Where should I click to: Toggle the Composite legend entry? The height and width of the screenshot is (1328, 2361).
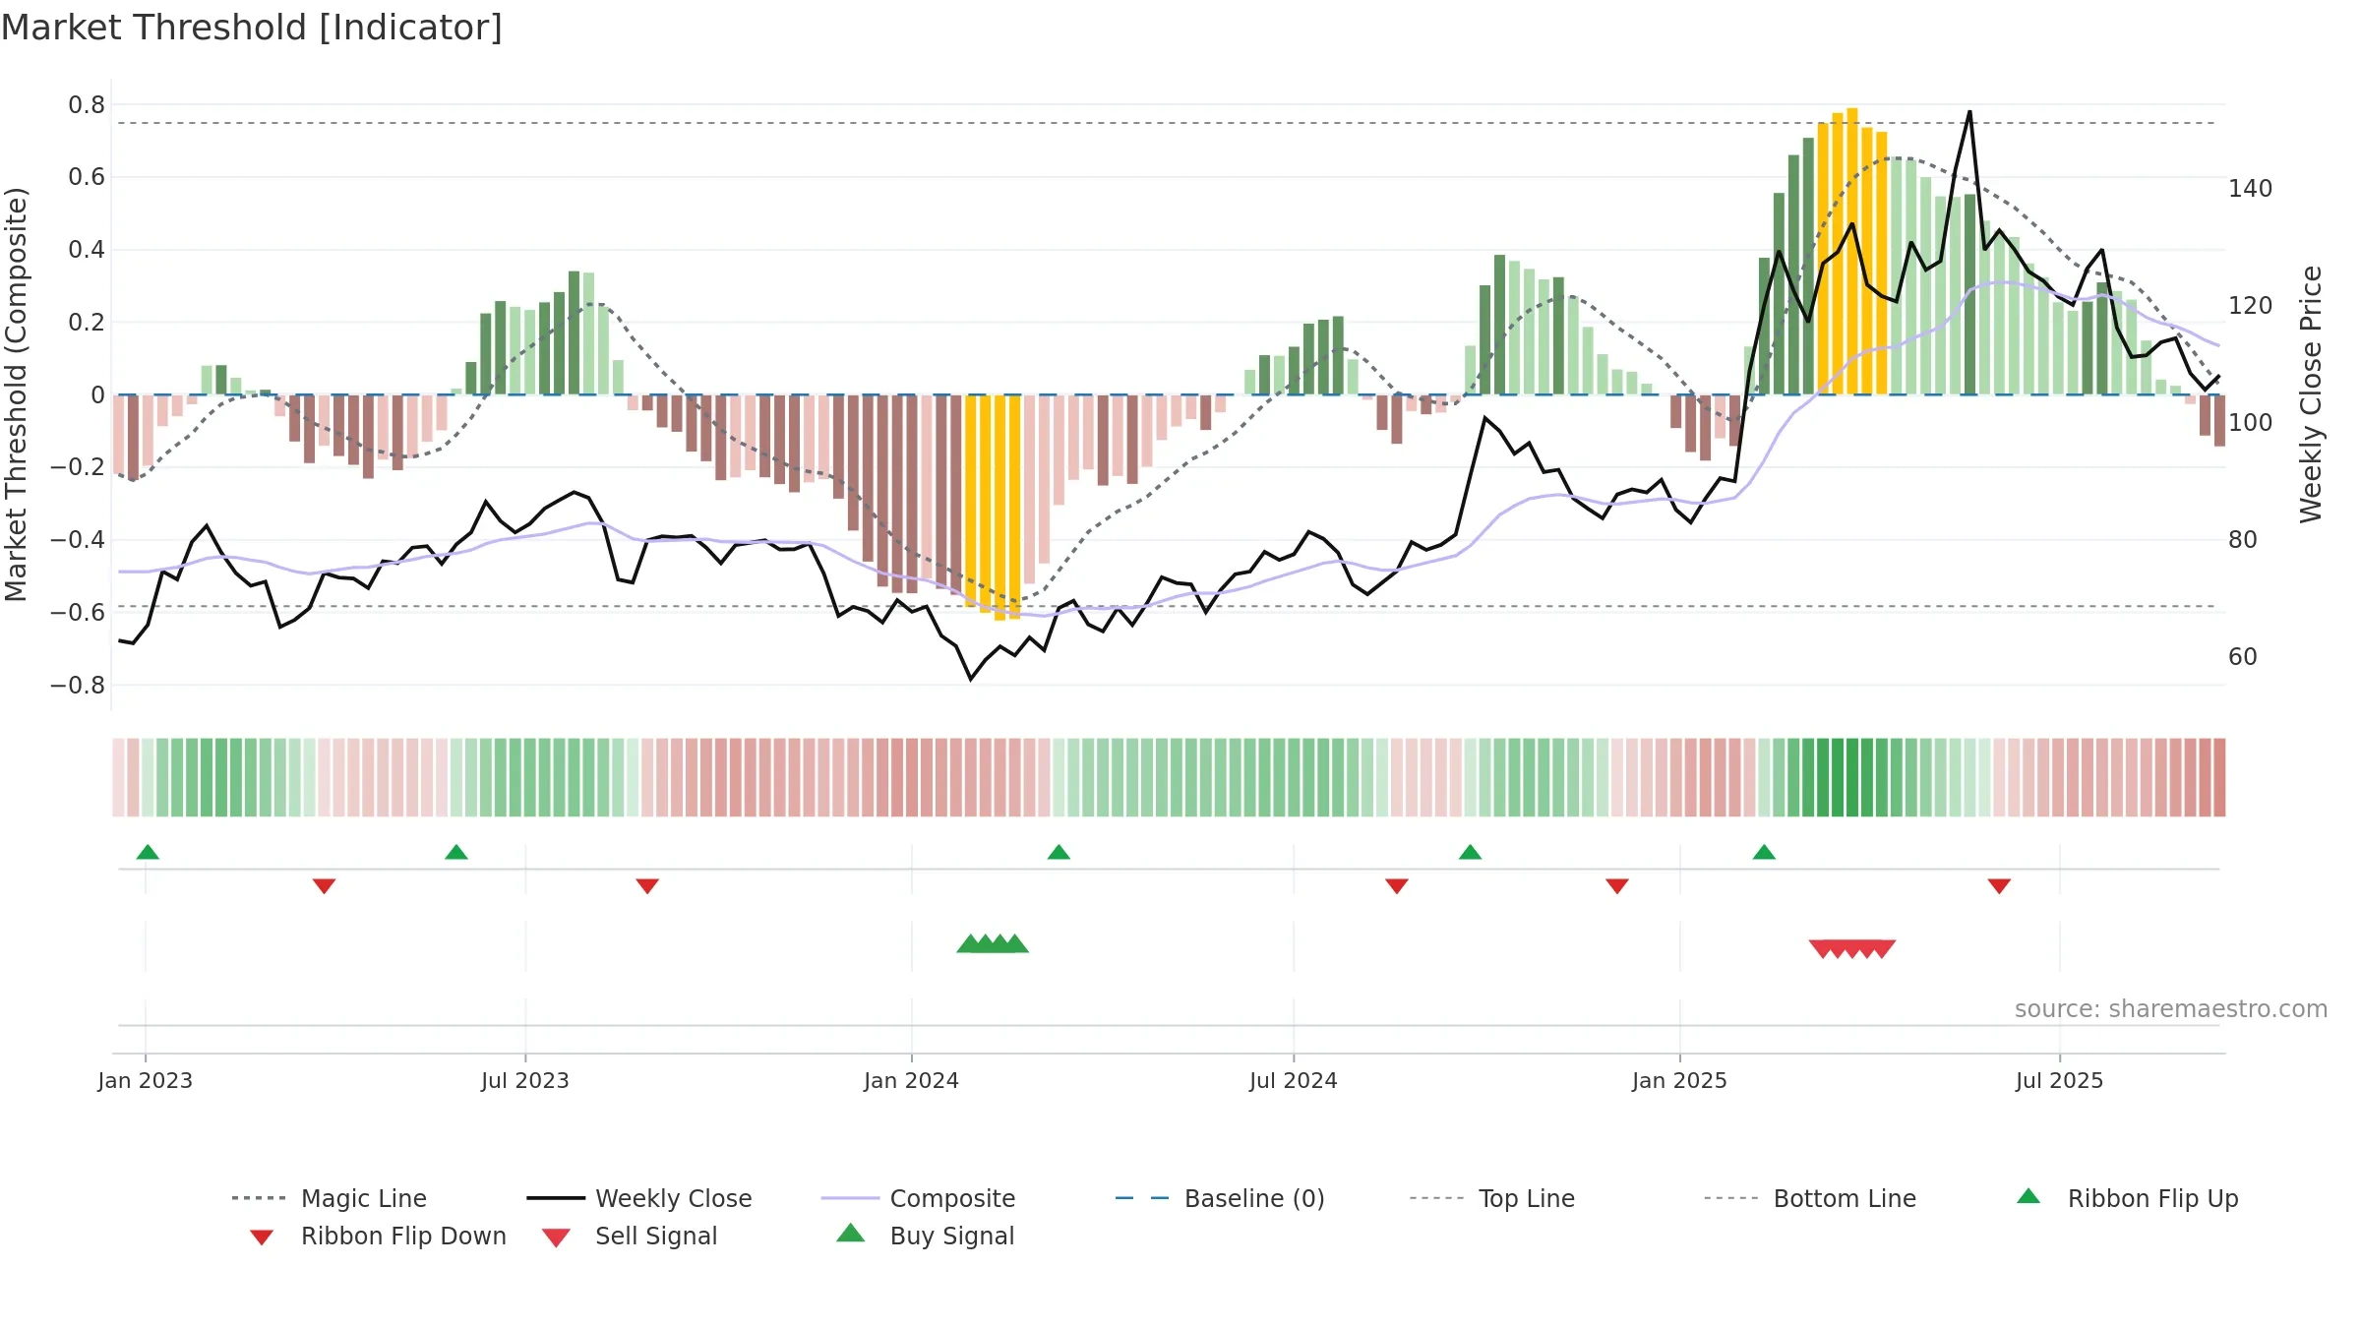[x=918, y=1198]
